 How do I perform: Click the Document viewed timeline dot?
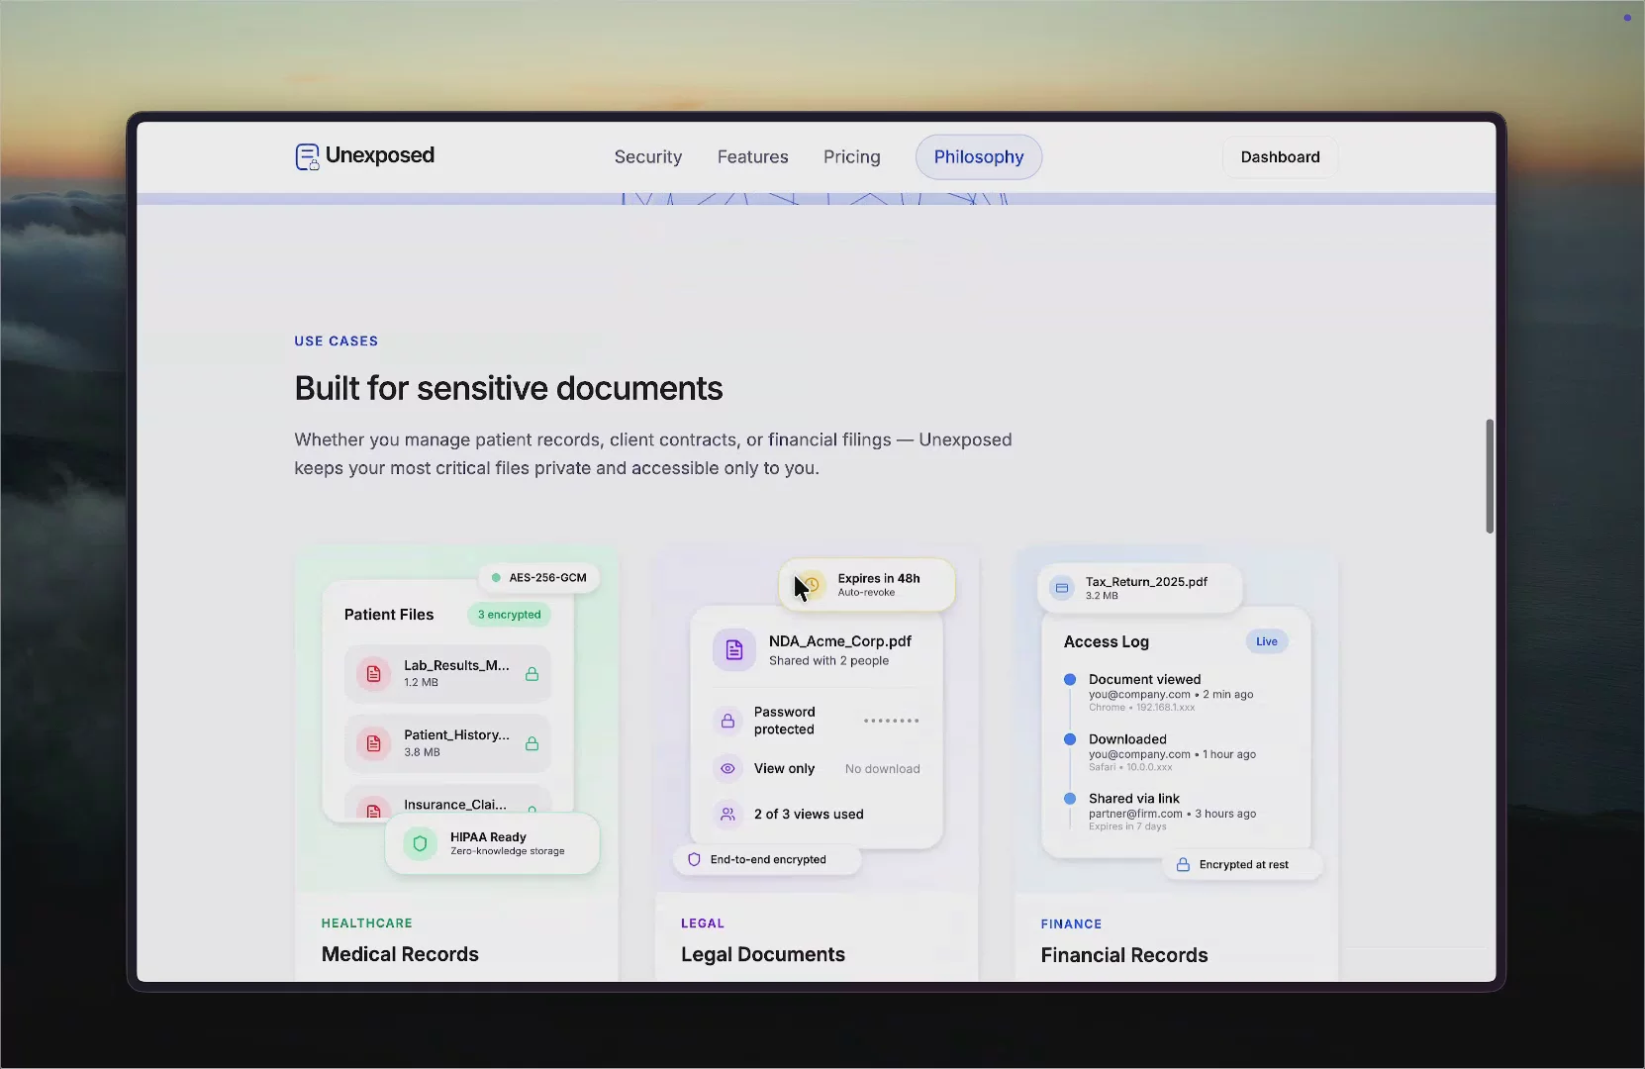(x=1070, y=679)
